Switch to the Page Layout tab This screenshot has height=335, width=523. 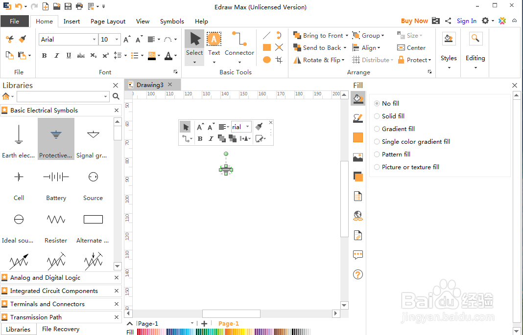click(108, 22)
